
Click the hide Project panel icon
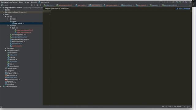(x=41, y=5)
